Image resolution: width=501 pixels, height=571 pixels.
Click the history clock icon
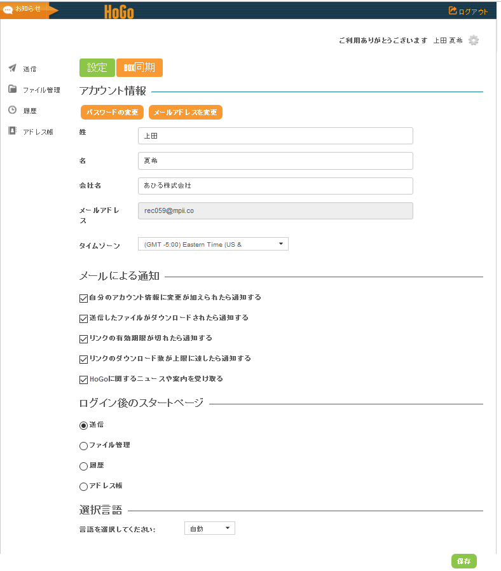pyautogui.click(x=12, y=110)
